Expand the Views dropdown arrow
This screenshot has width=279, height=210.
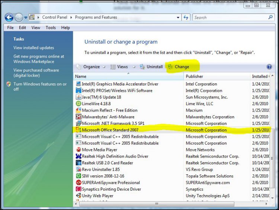tap(134, 67)
